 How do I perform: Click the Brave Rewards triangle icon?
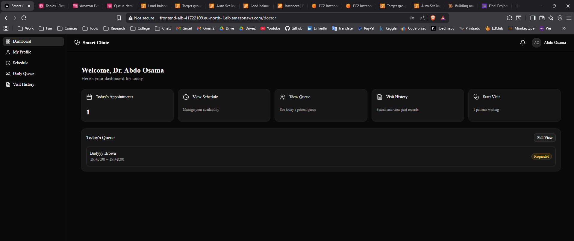pyautogui.click(x=443, y=18)
